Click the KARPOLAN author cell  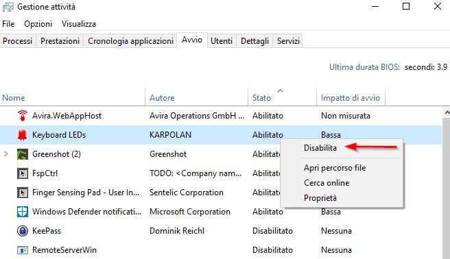click(170, 135)
